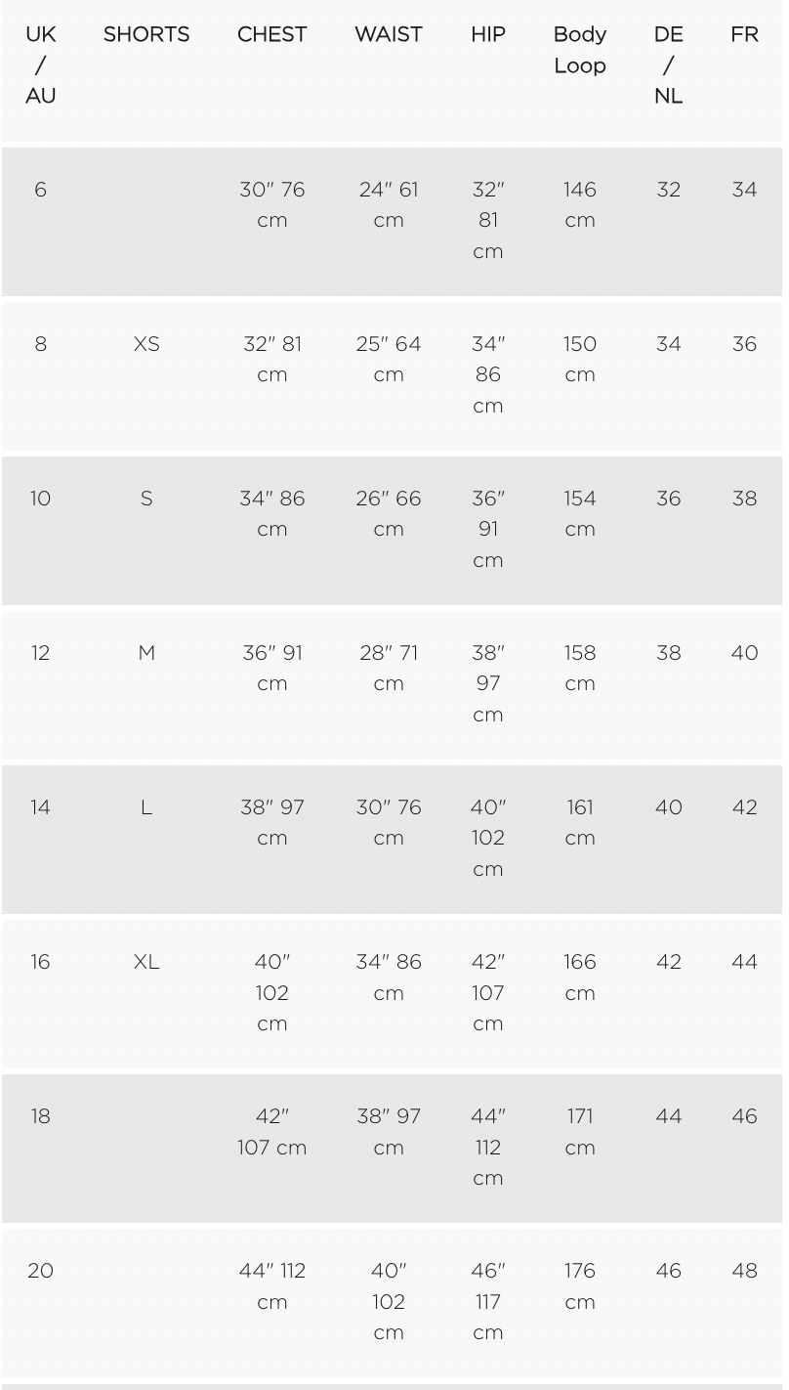Click the 166 cm body loop value

(580, 977)
